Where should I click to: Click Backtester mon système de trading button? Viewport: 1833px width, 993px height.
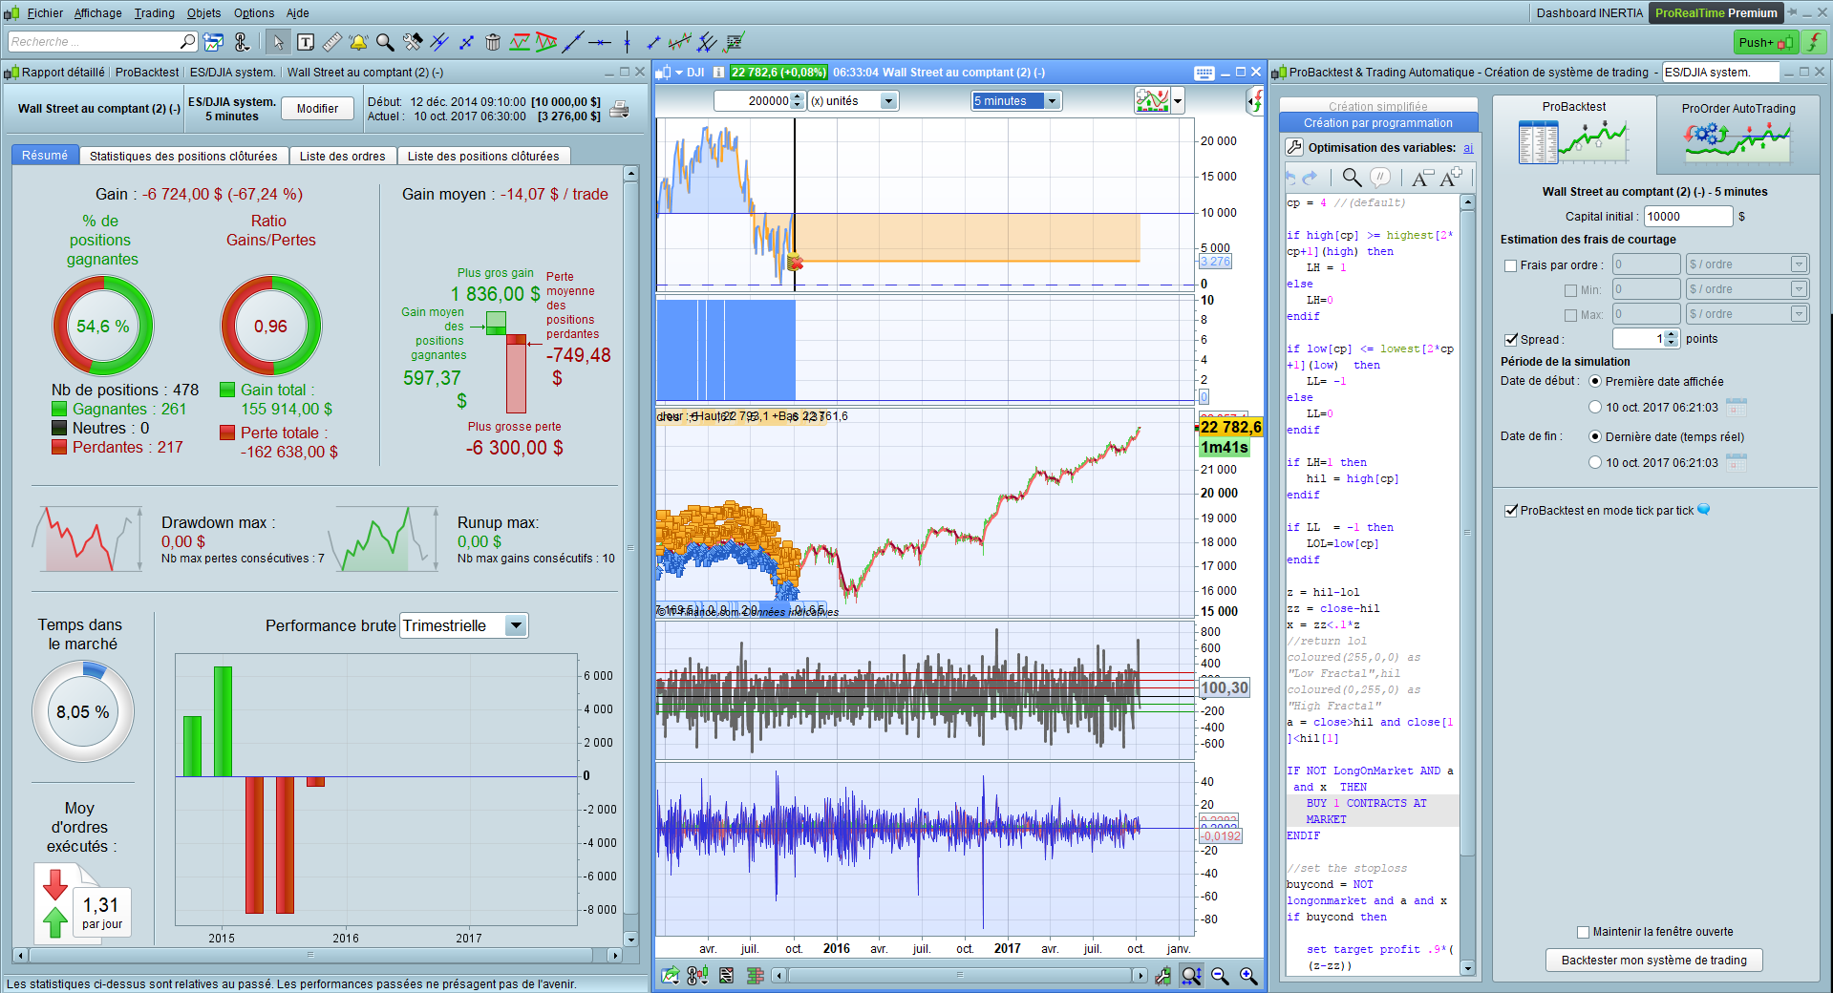(1653, 961)
